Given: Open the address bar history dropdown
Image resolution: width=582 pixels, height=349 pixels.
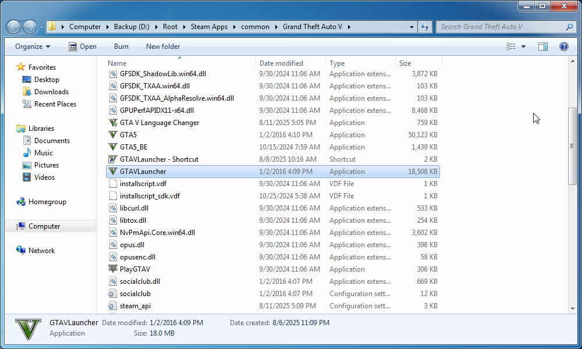Looking at the screenshot, I should [x=411, y=27].
